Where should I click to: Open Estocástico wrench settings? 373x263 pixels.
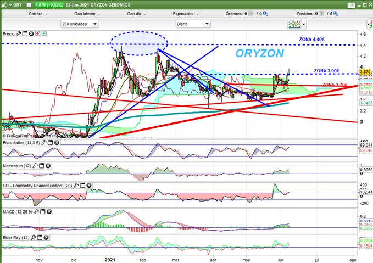[44, 143]
